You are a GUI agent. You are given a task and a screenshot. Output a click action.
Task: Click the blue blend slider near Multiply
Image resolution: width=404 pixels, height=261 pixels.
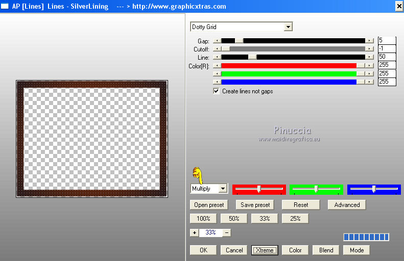(374, 189)
